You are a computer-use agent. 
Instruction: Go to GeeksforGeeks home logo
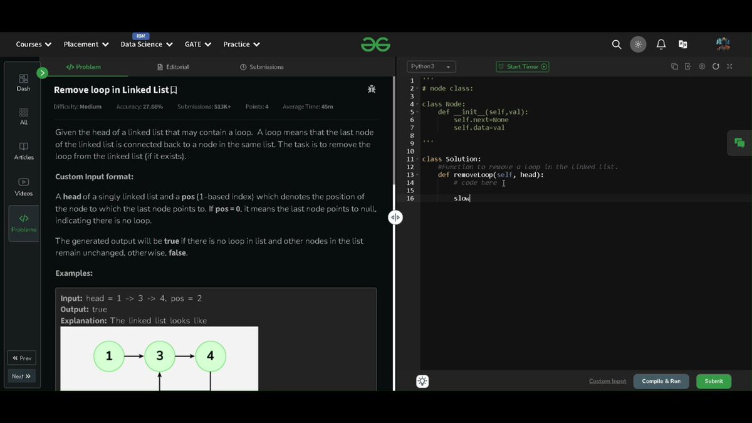point(375,44)
